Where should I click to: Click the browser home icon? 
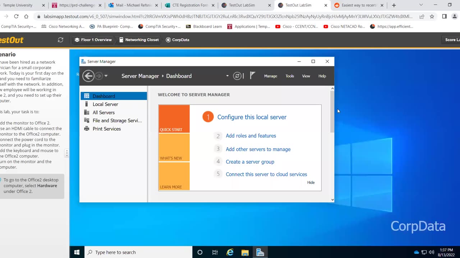tap(26, 16)
